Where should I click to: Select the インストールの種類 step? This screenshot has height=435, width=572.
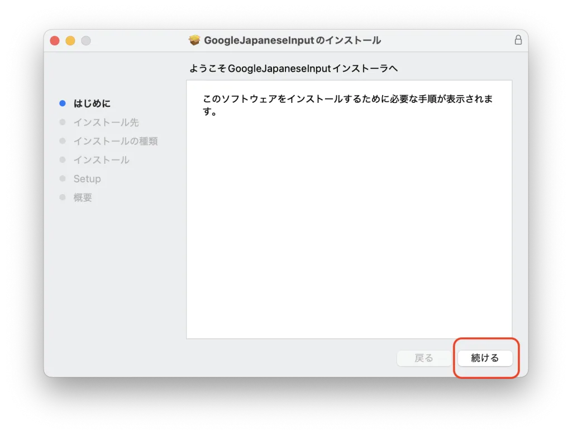point(116,141)
